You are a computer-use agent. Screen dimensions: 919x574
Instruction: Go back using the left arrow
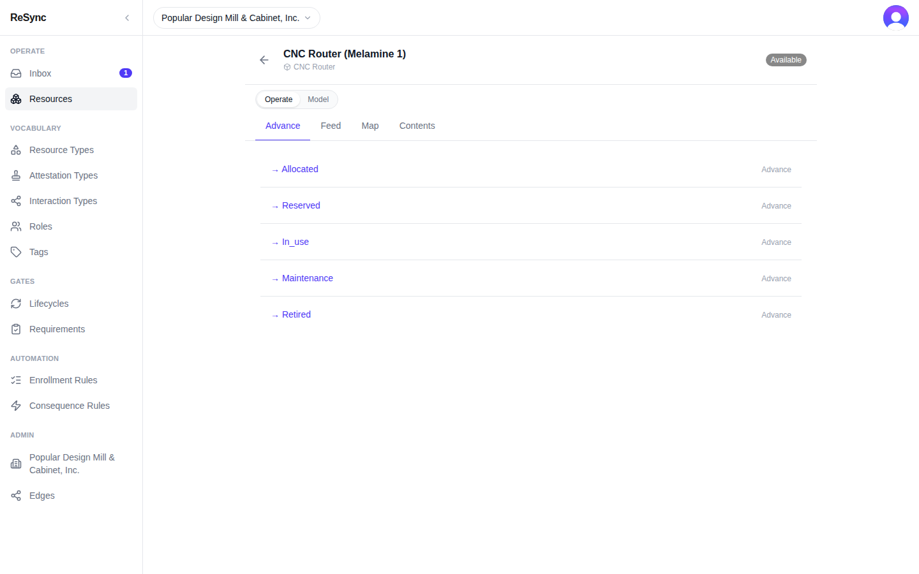[264, 60]
